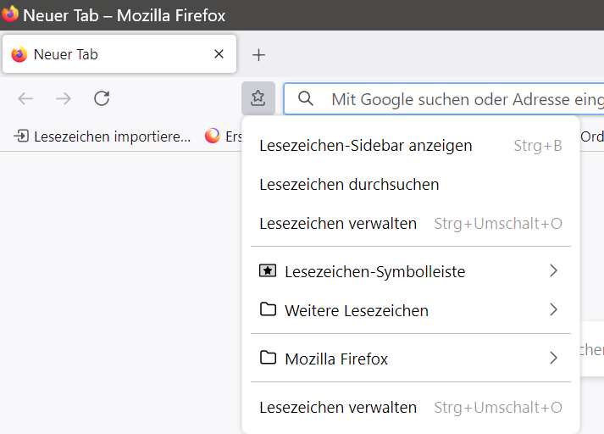Click "Lesezeichen importiere…" in bookmarks toolbar
Image resolution: width=604 pixels, height=434 pixels.
(x=102, y=136)
